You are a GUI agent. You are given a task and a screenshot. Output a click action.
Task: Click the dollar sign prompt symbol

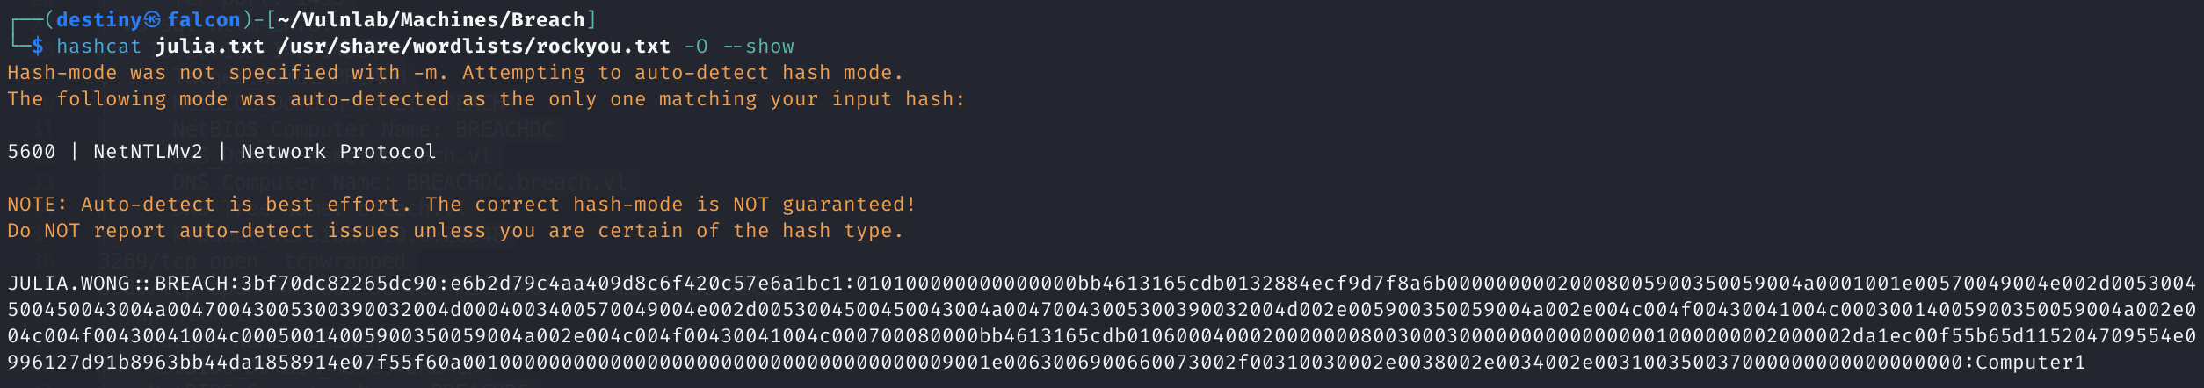37,46
